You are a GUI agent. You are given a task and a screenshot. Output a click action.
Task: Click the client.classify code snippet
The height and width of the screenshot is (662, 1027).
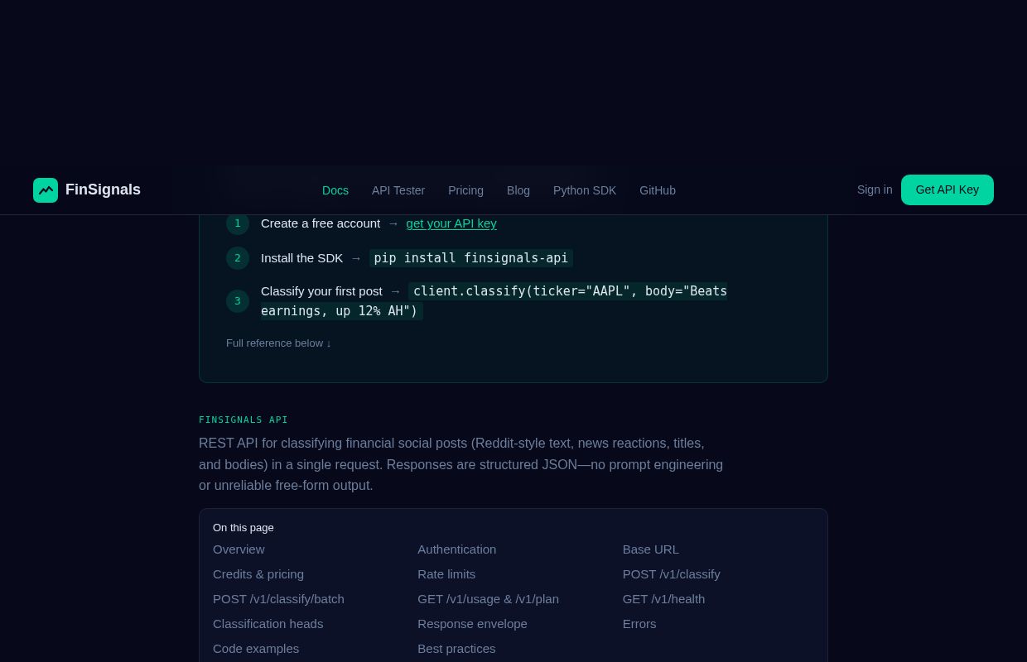[494, 301]
